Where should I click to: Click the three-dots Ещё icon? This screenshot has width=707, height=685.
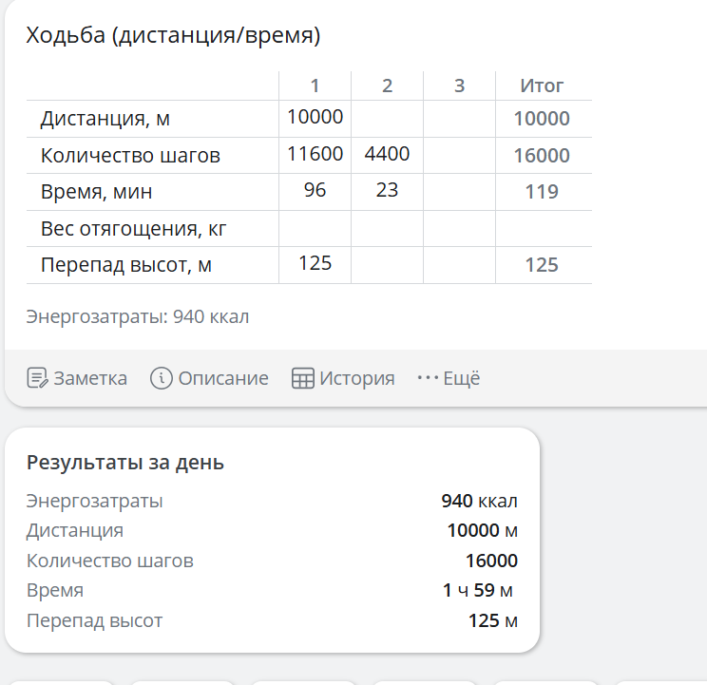(428, 377)
